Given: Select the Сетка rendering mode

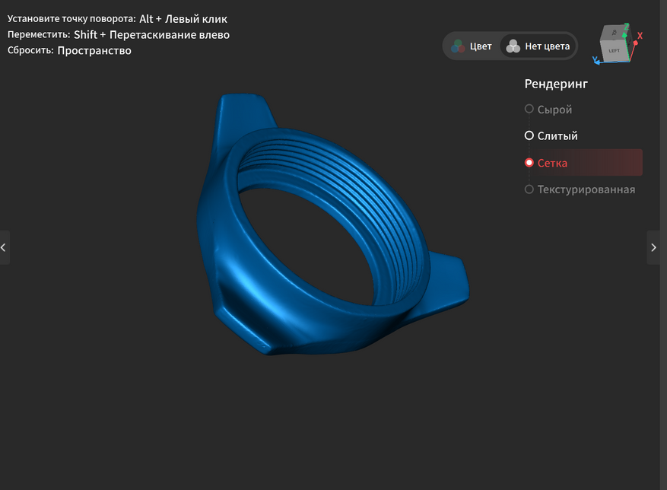Looking at the screenshot, I should pos(583,163).
